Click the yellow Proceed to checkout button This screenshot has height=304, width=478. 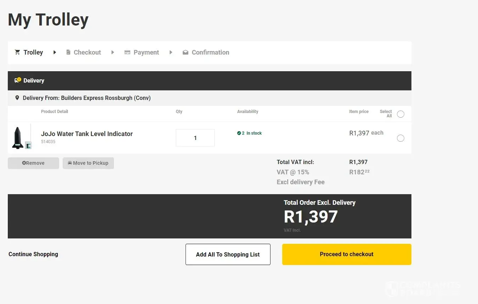pos(347,254)
